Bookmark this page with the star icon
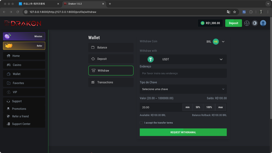This screenshot has height=153, width=272. point(235,12)
